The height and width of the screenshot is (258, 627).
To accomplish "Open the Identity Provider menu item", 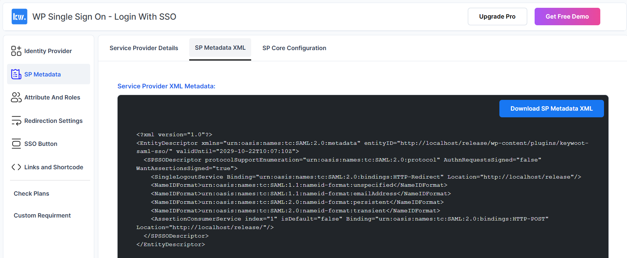I will coord(49,51).
